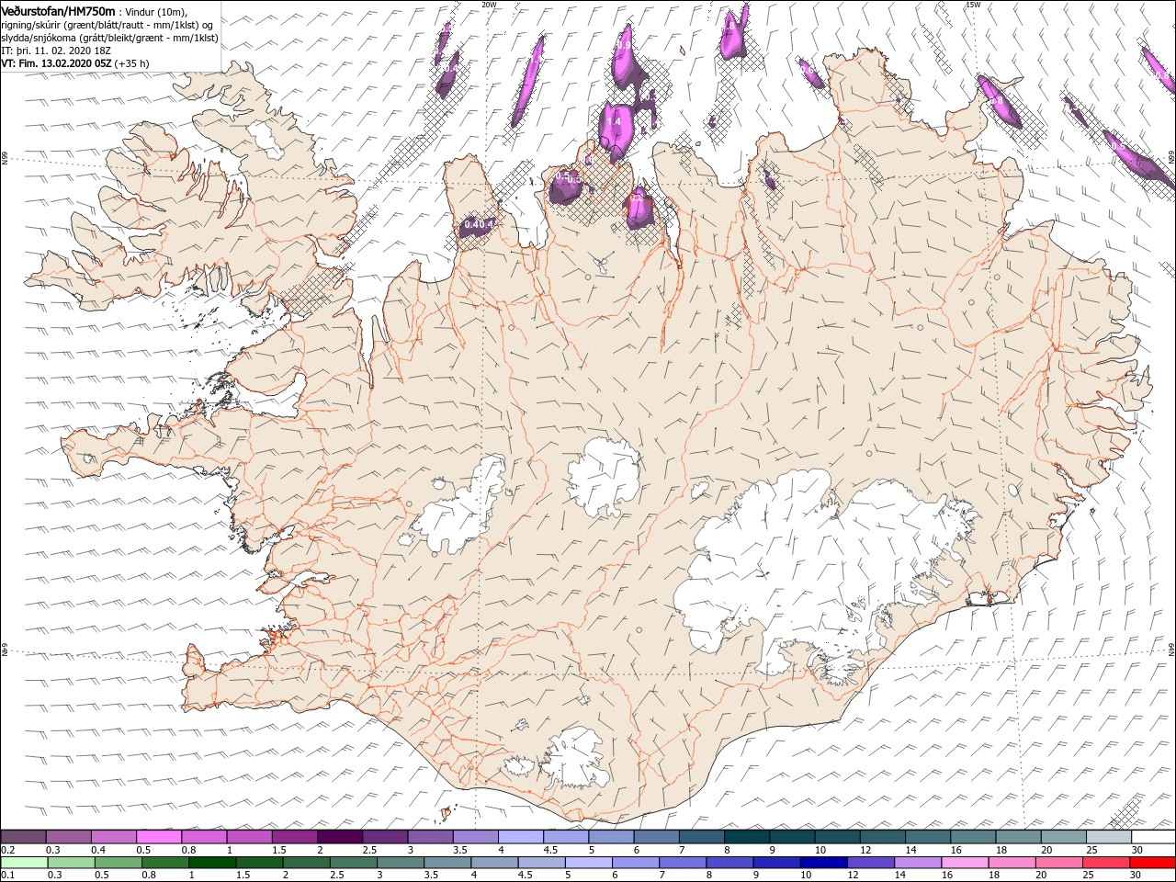Click the 15W longitude label
The height and width of the screenshot is (882, 1176).
[x=973, y=4]
